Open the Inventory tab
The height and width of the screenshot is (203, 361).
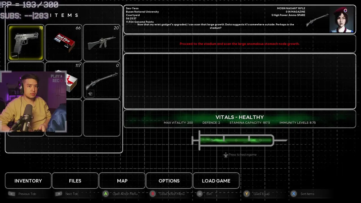[x=28, y=181]
